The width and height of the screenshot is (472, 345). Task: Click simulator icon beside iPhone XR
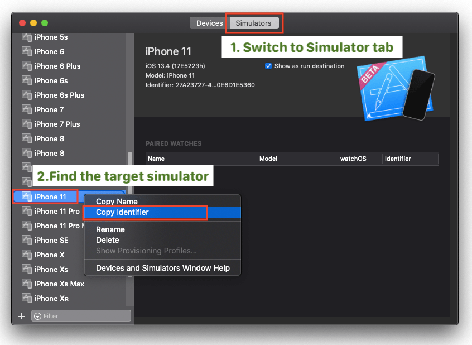[27, 298]
